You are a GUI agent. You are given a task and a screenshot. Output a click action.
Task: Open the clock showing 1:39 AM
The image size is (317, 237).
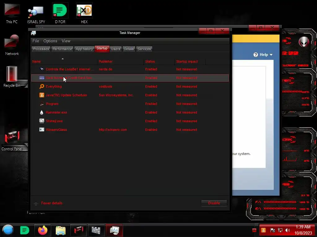pos(303,230)
